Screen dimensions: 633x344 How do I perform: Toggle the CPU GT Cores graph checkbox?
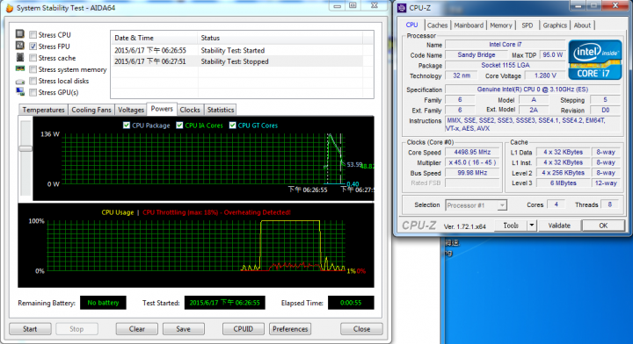pyautogui.click(x=232, y=125)
